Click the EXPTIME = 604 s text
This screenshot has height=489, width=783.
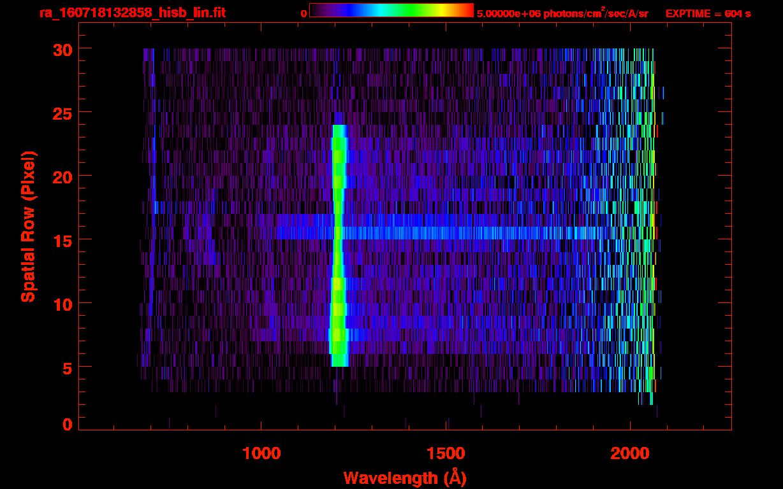[708, 13]
